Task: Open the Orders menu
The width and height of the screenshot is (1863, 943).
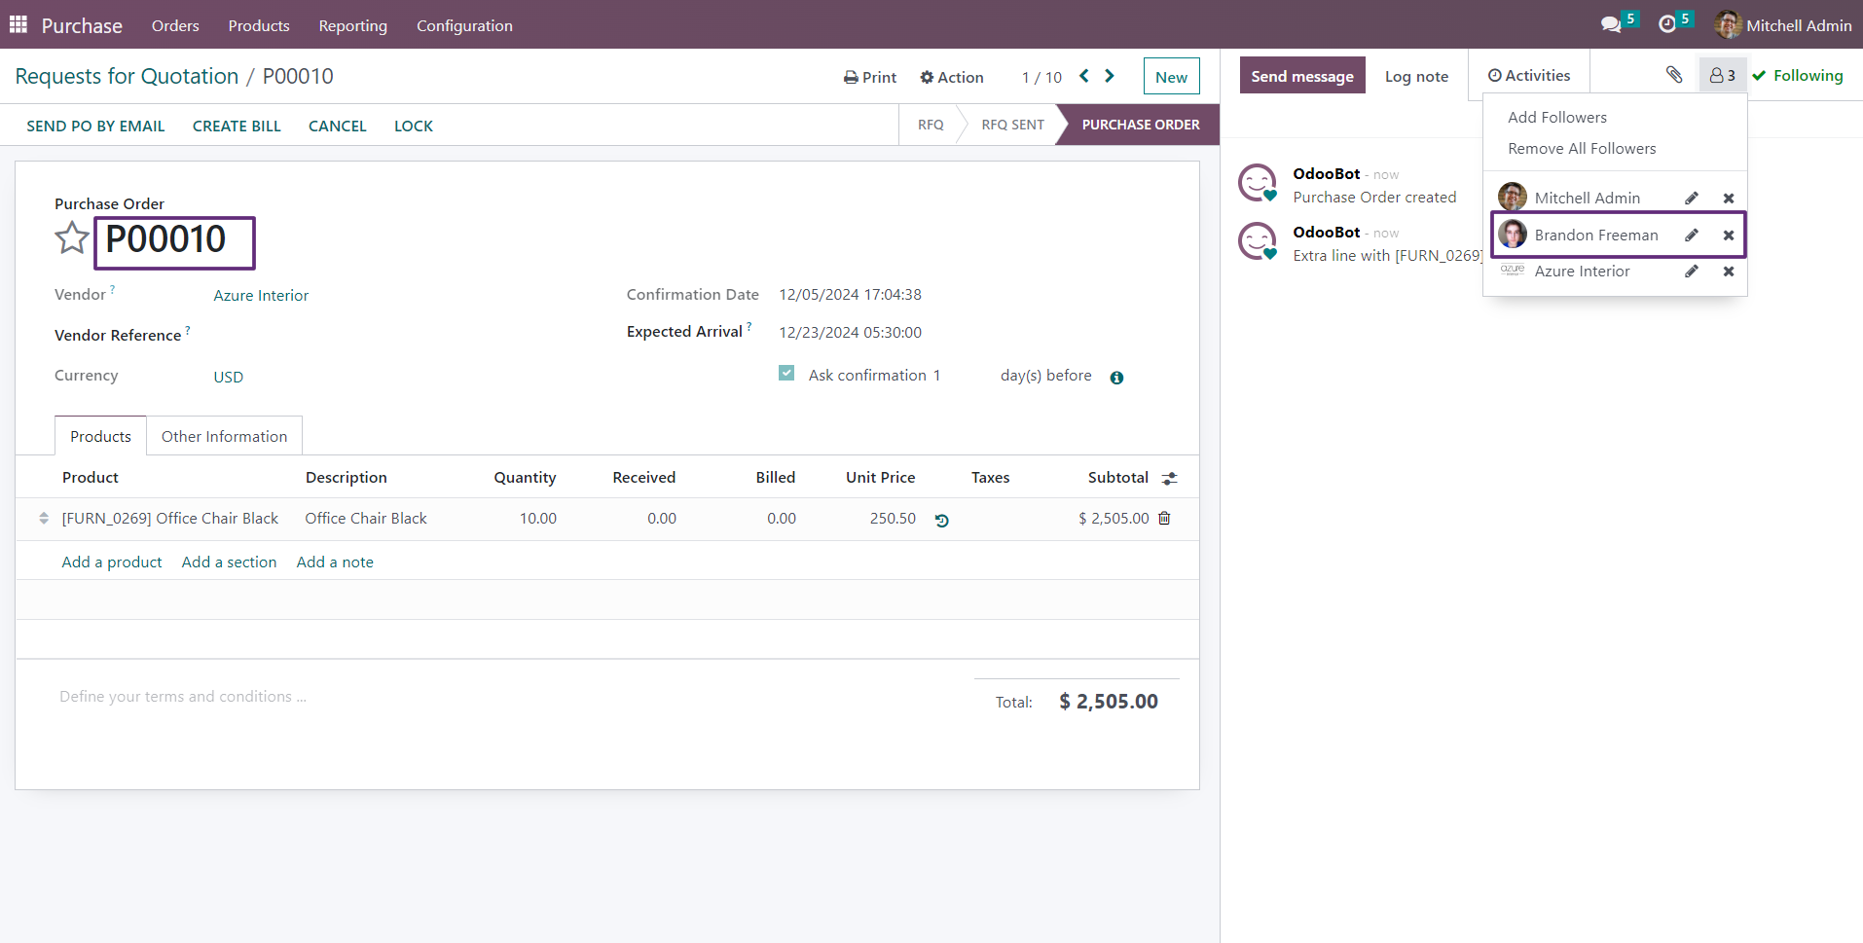Action: click(x=175, y=25)
